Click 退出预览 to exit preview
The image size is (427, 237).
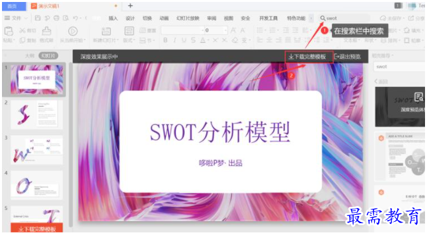[x=348, y=57]
